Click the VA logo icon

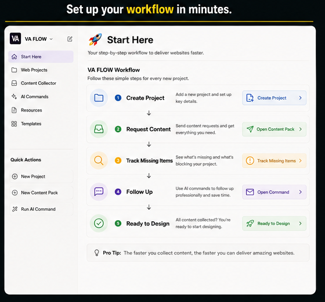tap(15, 38)
